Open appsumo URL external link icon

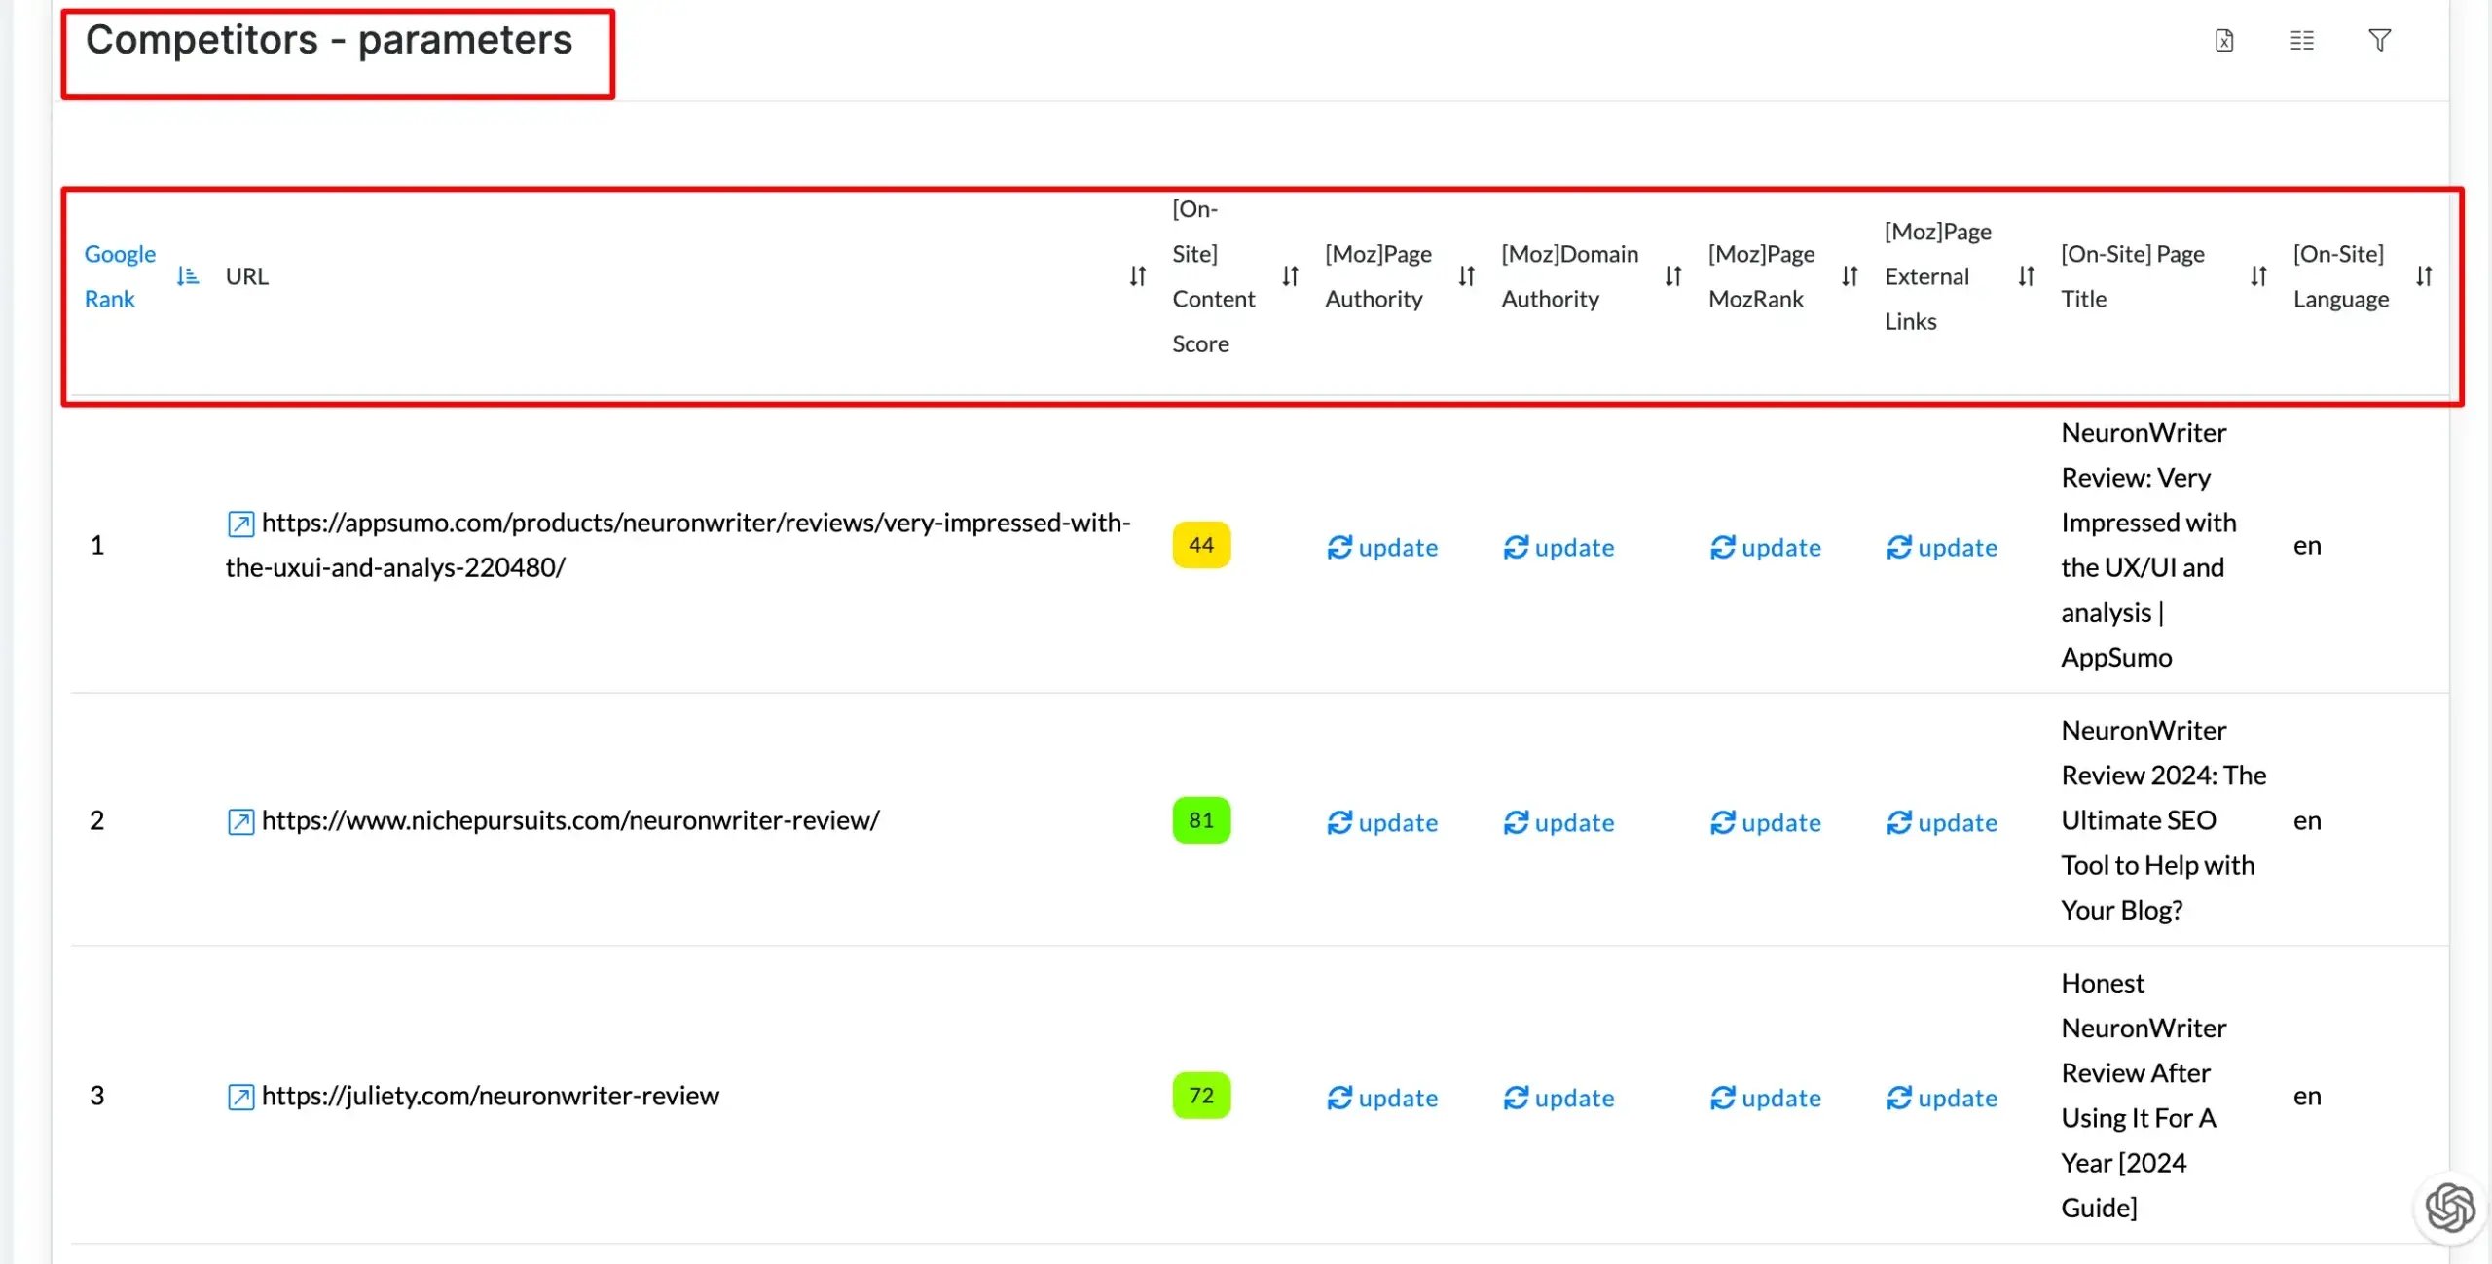240,524
